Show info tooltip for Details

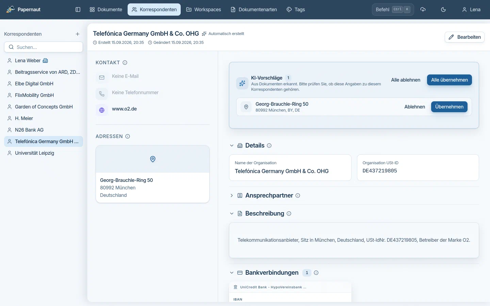click(x=269, y=146)
